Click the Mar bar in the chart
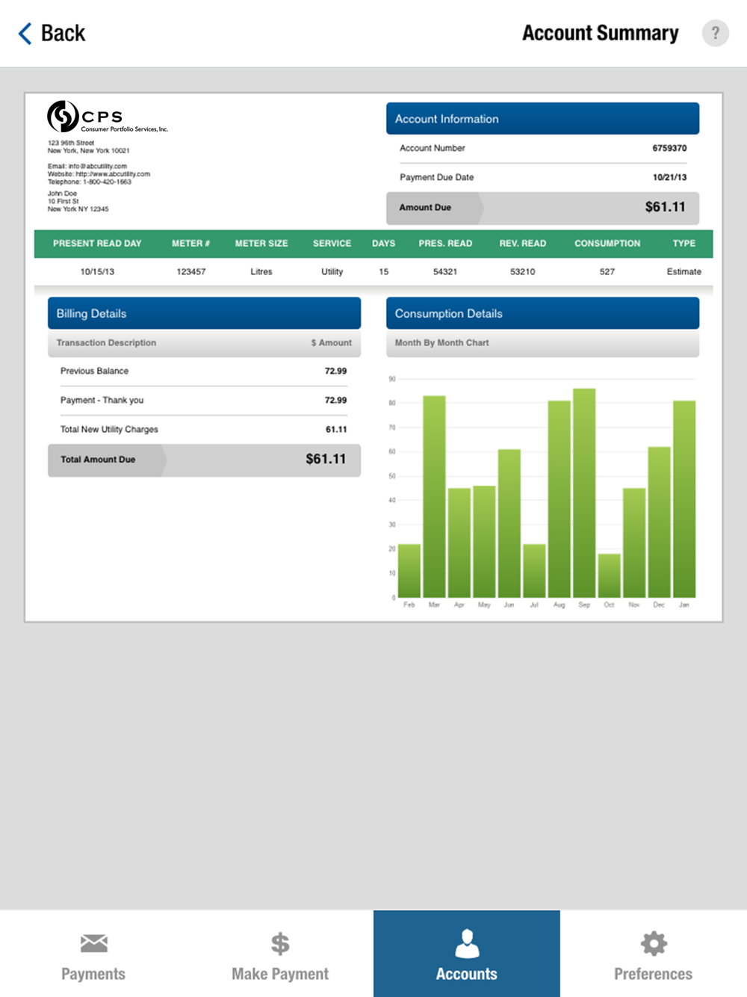Image resolution: width=747 pixels, height=997 pixels. coord(434,497)
